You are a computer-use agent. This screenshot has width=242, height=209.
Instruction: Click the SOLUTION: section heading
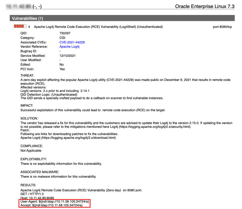click(x=29, y=118)
